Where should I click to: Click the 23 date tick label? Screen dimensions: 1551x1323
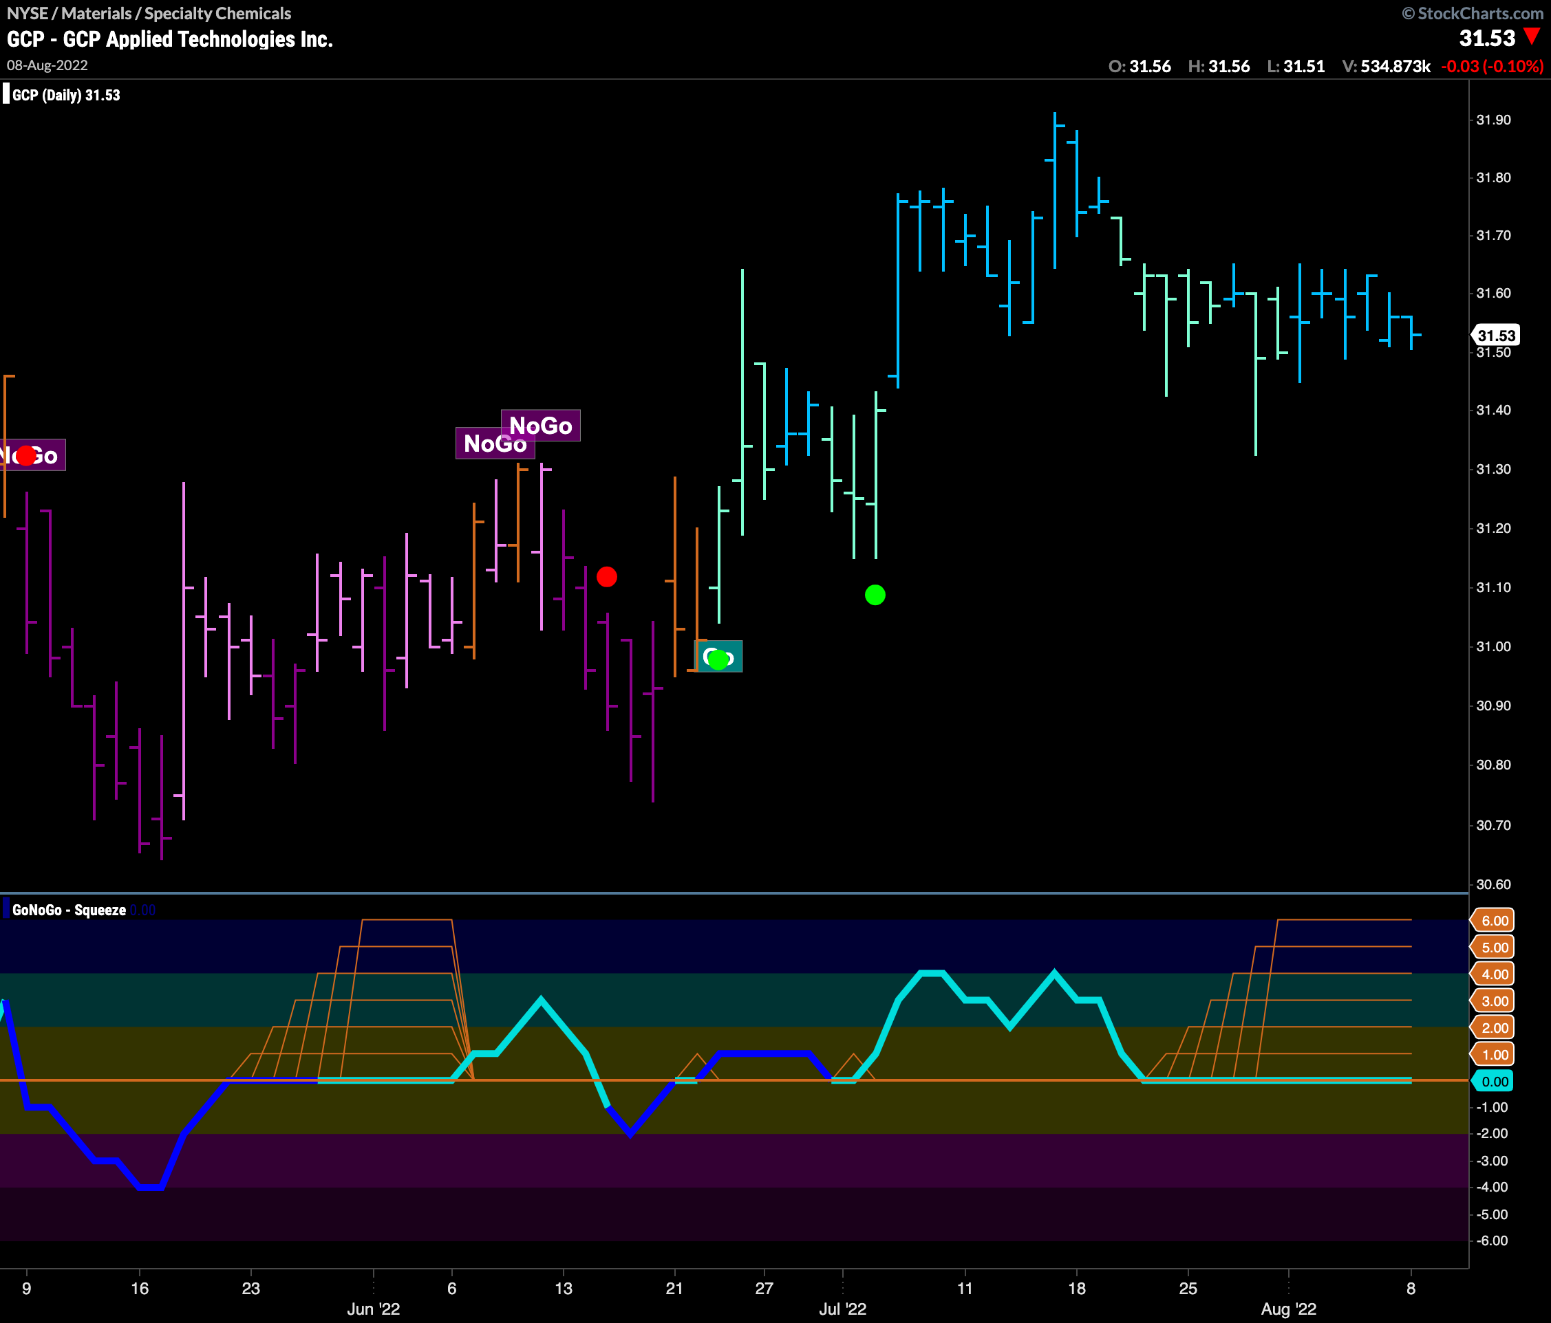pyautogui.click(x=250, y=1288)
